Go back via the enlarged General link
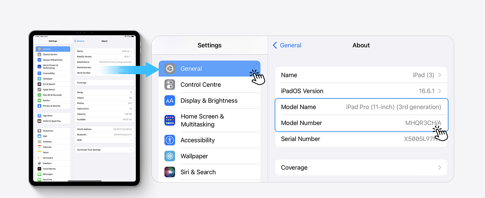 287,45
